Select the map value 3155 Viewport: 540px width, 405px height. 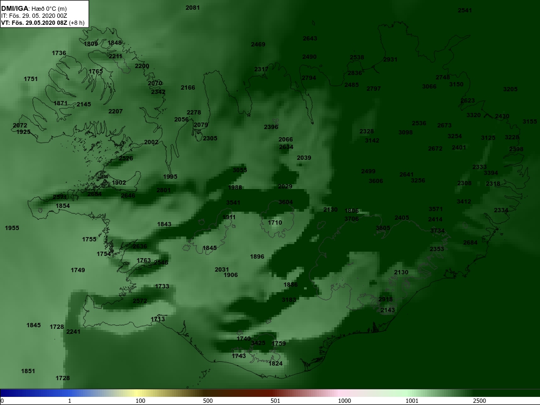click(x=530, y=122)
